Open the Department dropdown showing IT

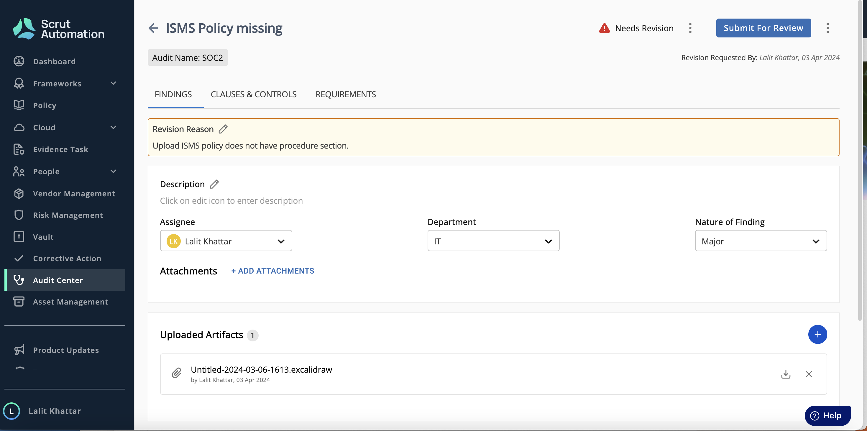493,241
